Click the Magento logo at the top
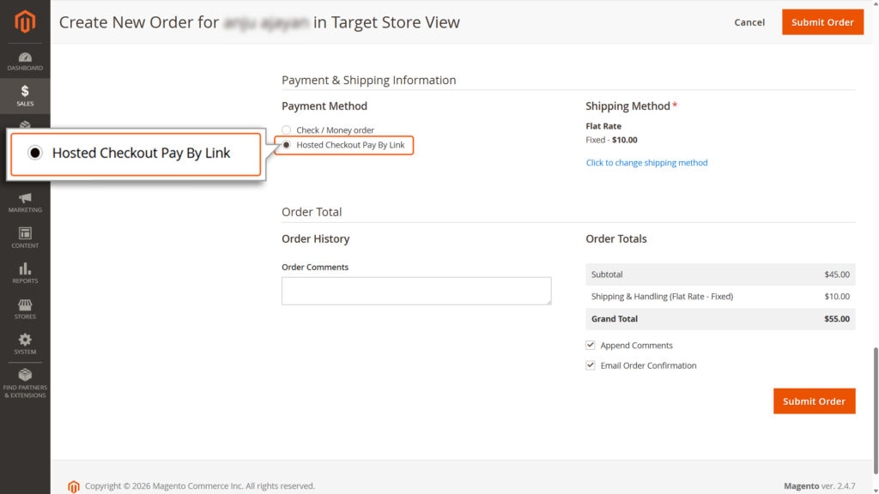 [25, 22]
